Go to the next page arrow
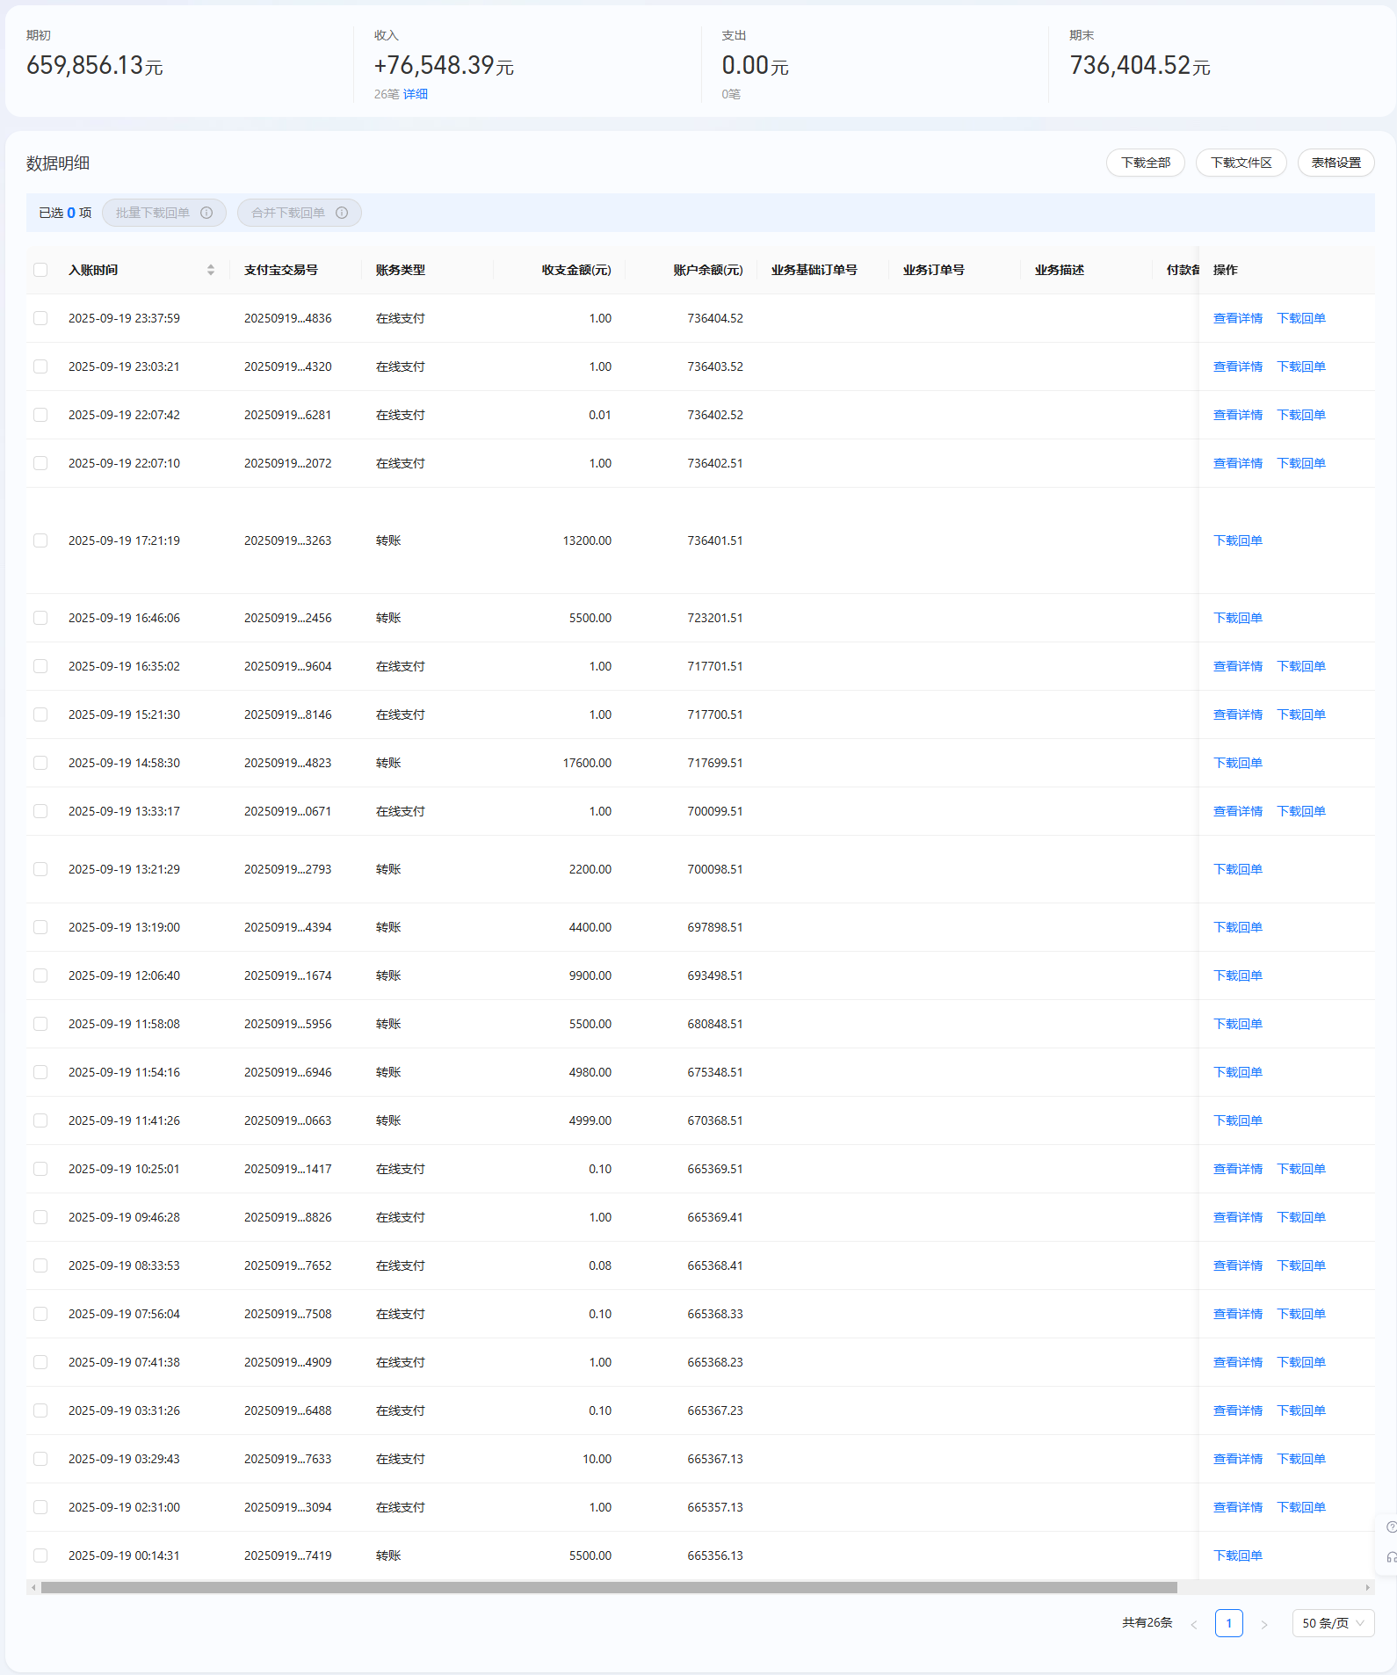The width and height of the screenshot is (1397, 1675). tap(1263, 1624)
